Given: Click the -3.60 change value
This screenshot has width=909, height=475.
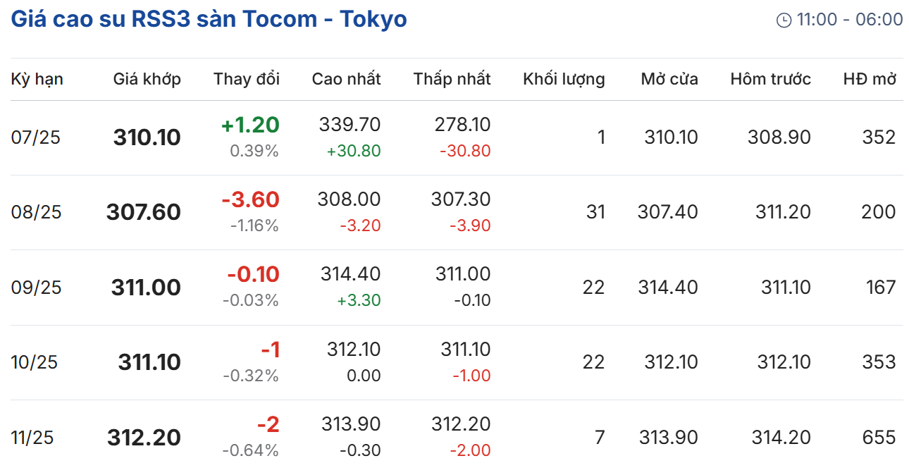Looking at the screenshot, I should click(250, 200).
